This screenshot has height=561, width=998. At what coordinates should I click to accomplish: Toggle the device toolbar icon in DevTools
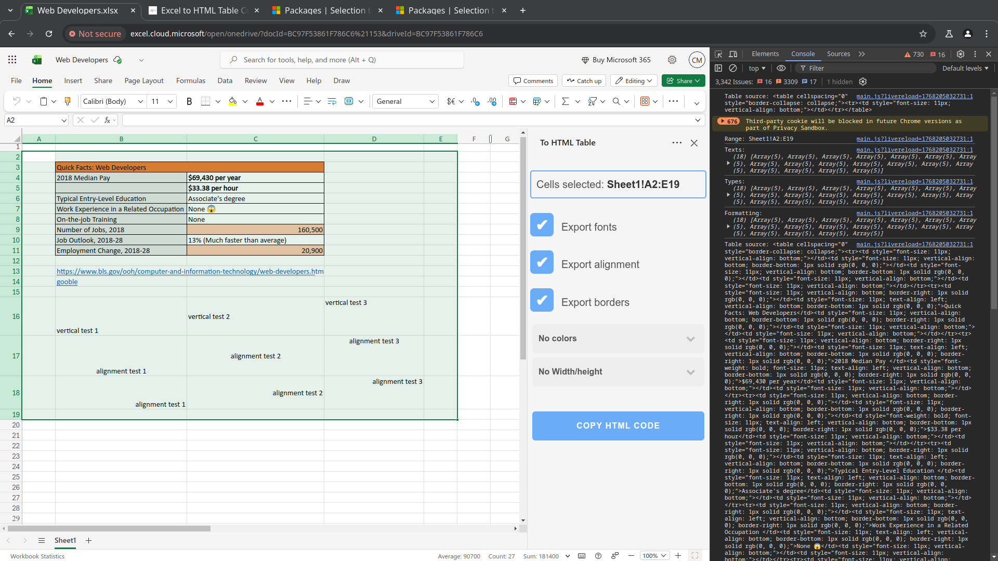(x=733, y=54)
